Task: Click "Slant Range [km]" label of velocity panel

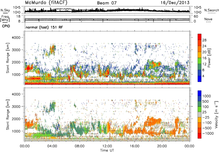Action: [8, 114]
